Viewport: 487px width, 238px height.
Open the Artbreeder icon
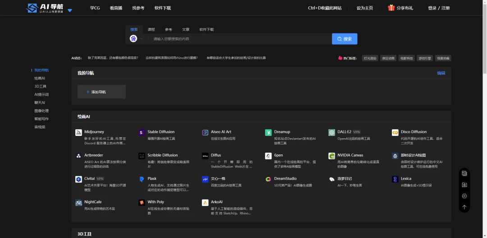(78, 156)
